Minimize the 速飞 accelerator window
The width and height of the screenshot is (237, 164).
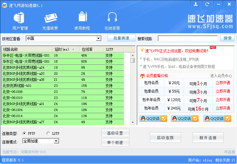point(218,4)
